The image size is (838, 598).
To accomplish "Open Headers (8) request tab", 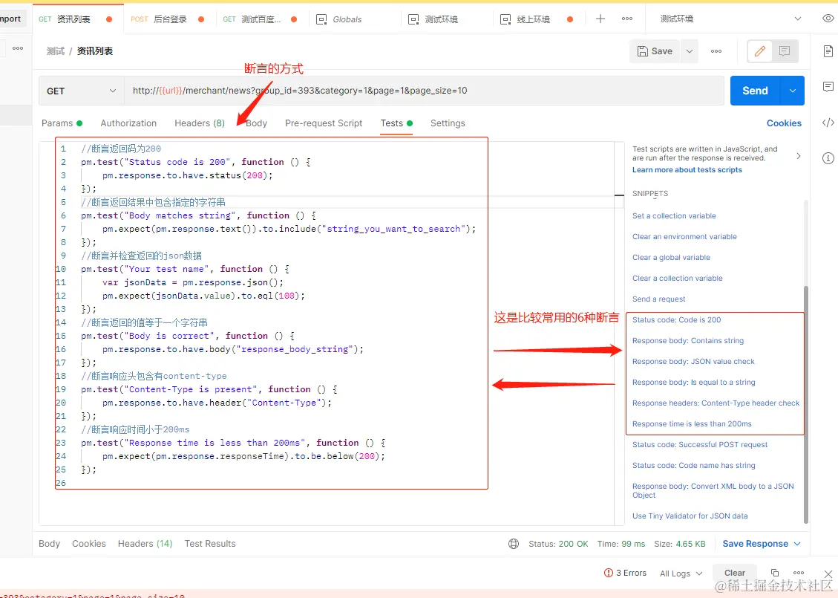I will 200,123.
